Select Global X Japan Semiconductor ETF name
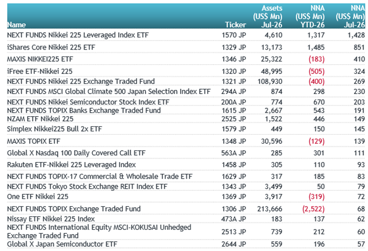Screen dimensions: 368x251 [x=62, y=244]
